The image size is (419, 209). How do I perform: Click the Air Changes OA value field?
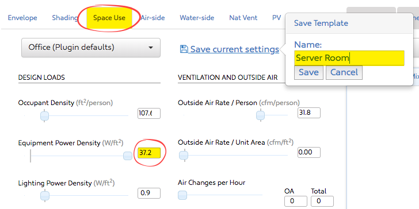coord(296,202)
